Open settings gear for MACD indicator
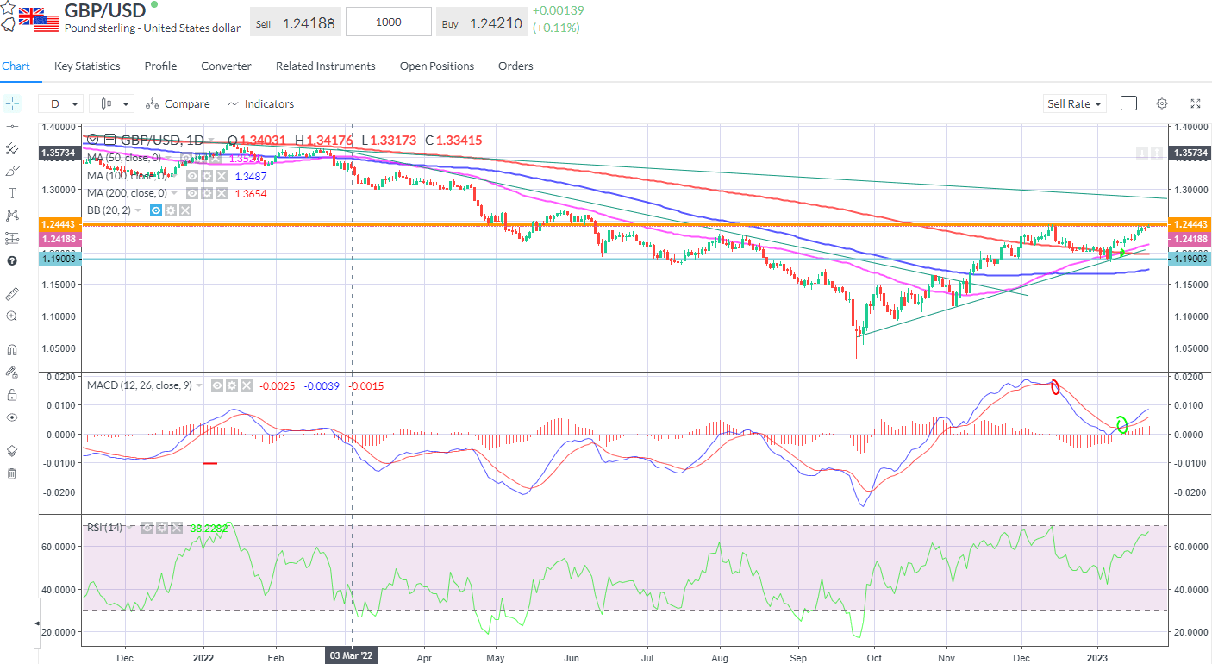This screenshot has width=1212, height=664. [x=232, y=385]
